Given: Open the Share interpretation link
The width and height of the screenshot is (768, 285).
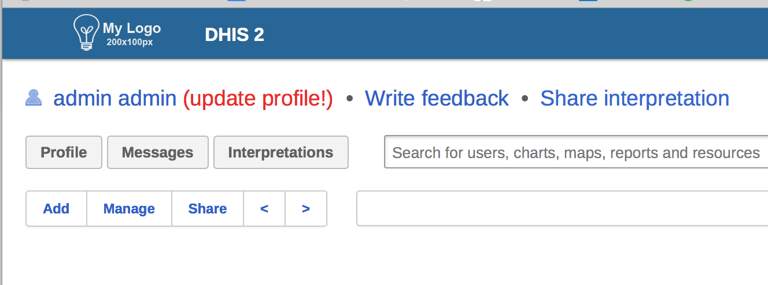Looking at the screenshot, I should 634,99.
